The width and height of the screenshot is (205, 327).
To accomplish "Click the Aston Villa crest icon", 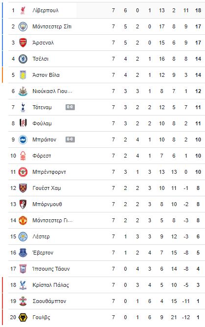I will [x=23, y=75].
